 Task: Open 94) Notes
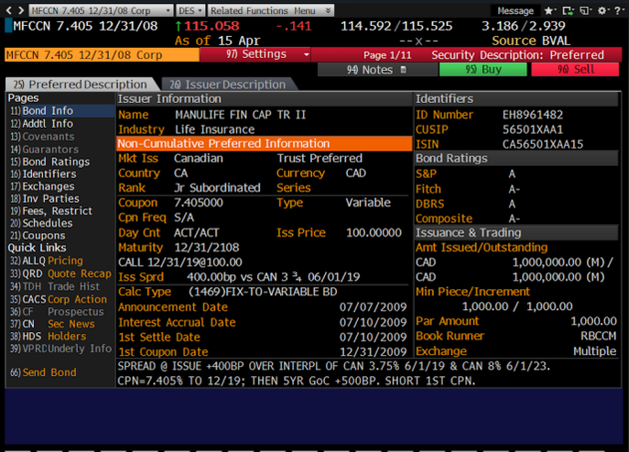click(x=377, y=70)
